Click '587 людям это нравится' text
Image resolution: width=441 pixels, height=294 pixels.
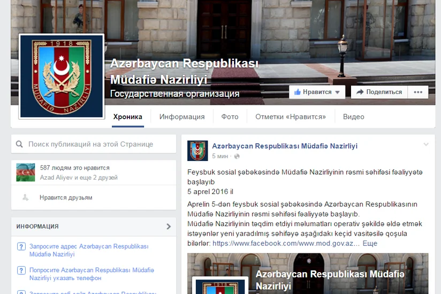pos(74,168)
